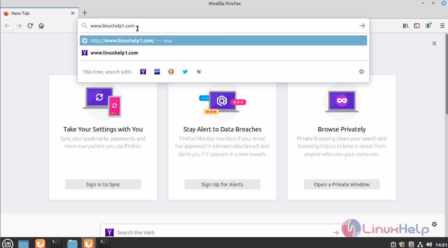The height and width of the screenshot is (248, 448).
Task: Focus the URL bar text www.linuxhelp1.com
Action: [112, 26]
